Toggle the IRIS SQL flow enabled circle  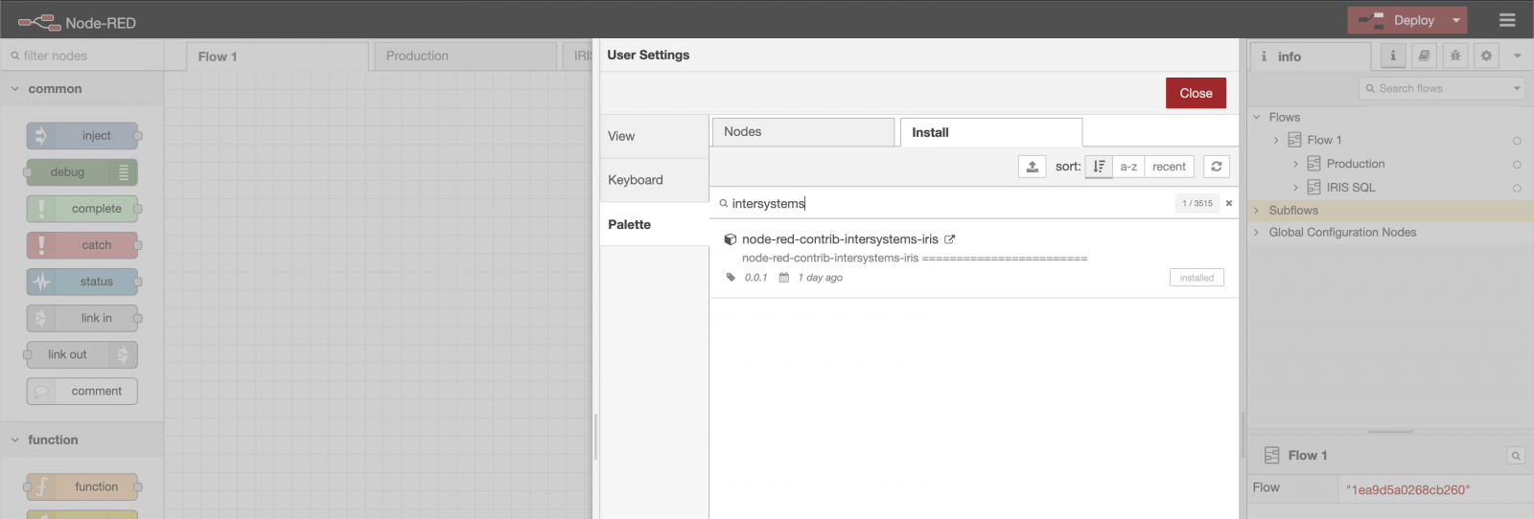(1517, 188)
